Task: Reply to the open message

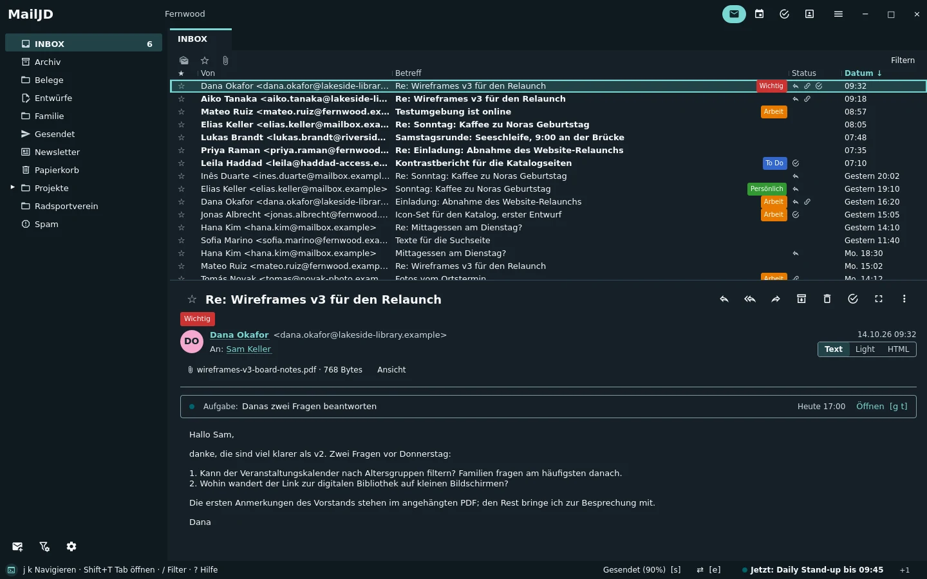Action: click(x=724, y=299)
